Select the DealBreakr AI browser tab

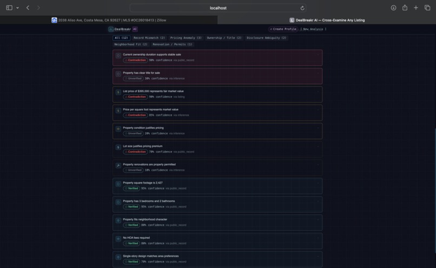tap(327, 20)
